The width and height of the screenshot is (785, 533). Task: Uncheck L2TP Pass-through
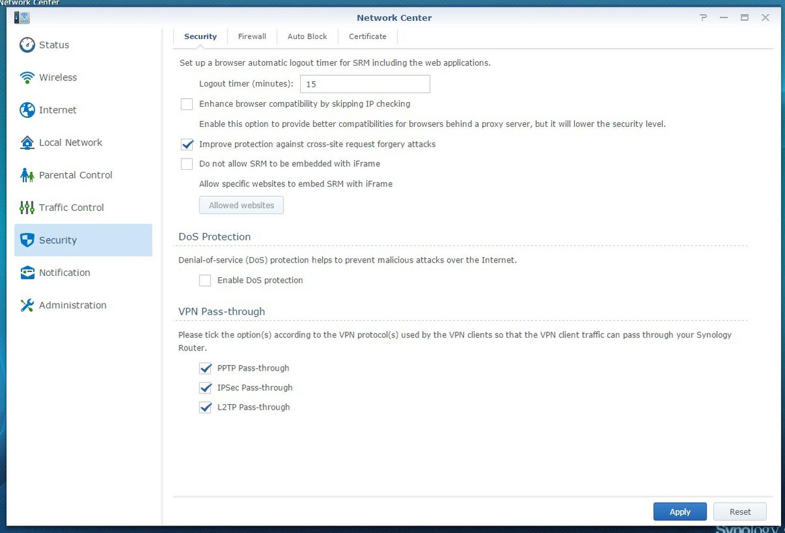click(x=205, y=407)
